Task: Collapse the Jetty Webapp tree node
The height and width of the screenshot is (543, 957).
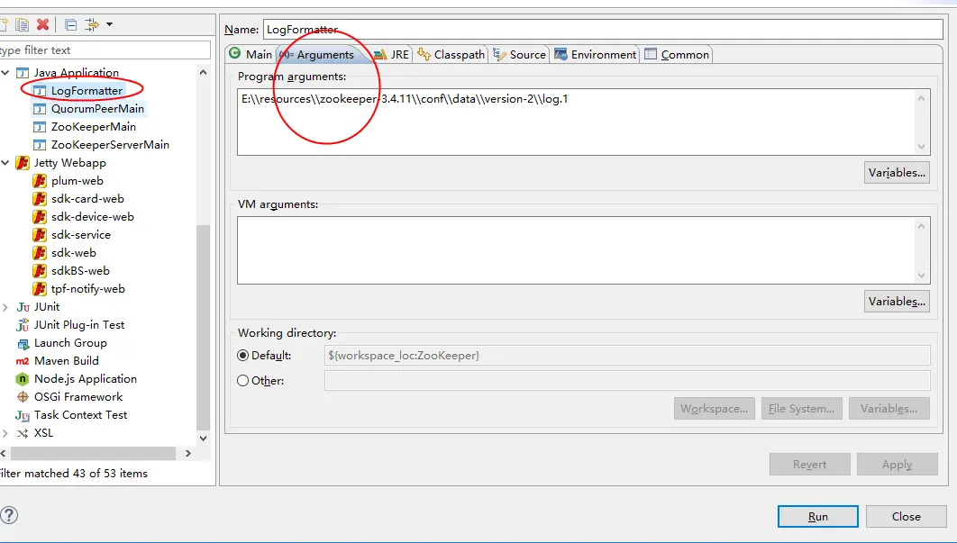Action: click(x=5, y=163)
